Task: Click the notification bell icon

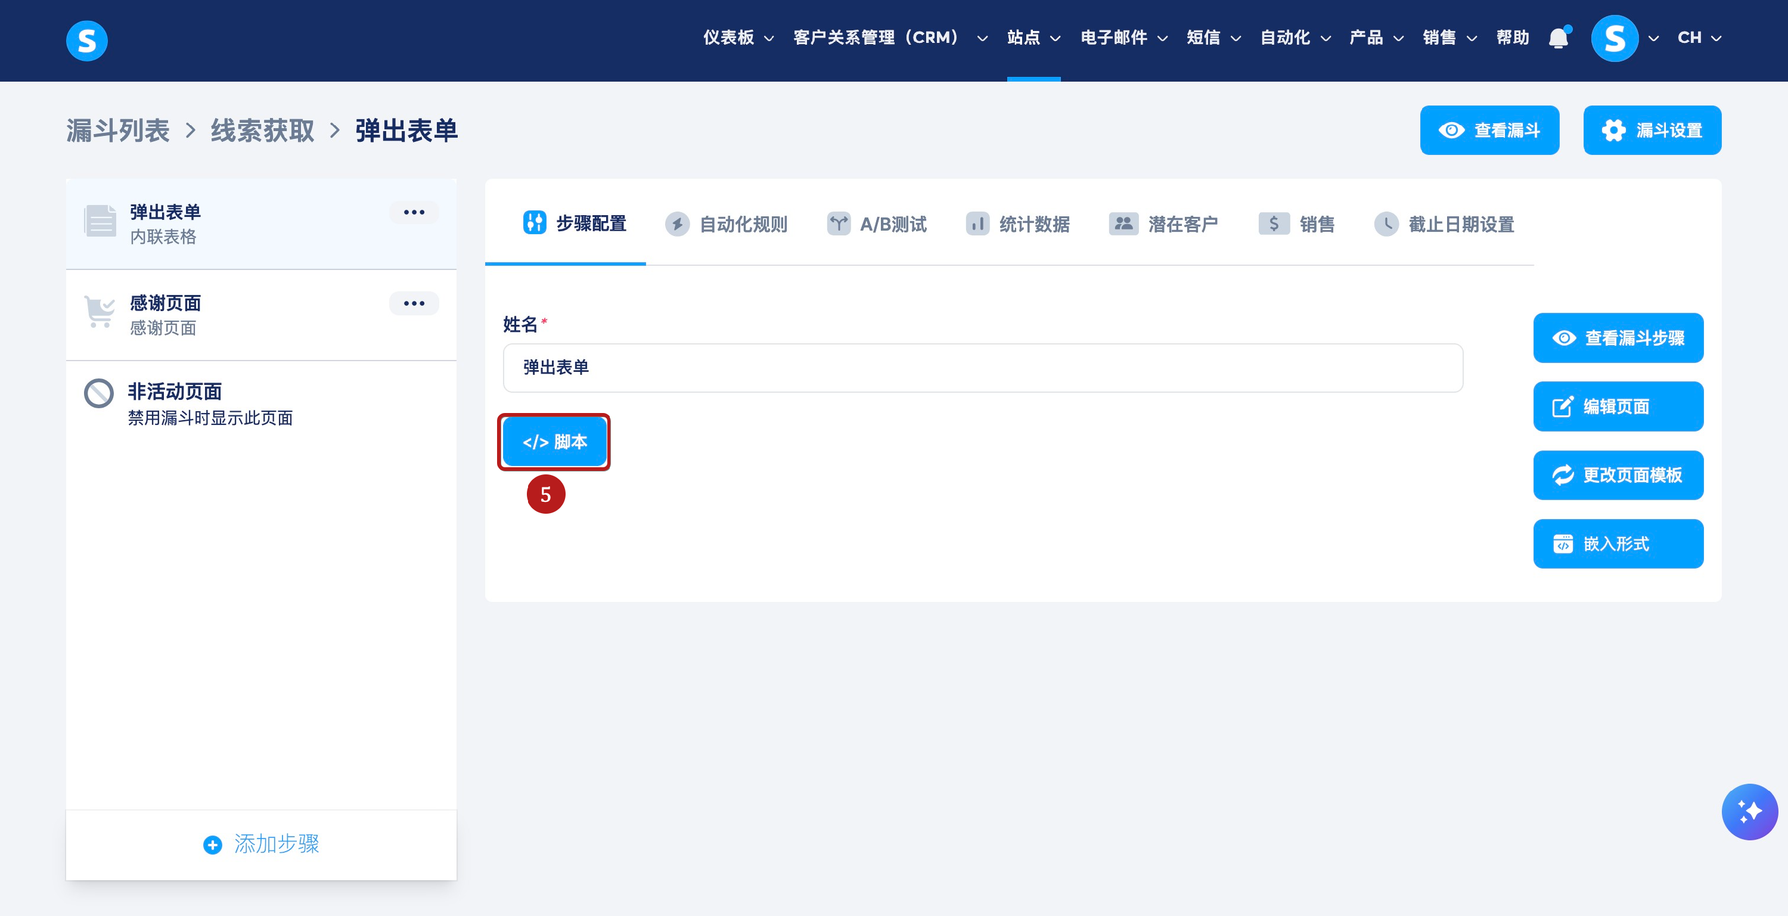Action: pos(1559,38)
